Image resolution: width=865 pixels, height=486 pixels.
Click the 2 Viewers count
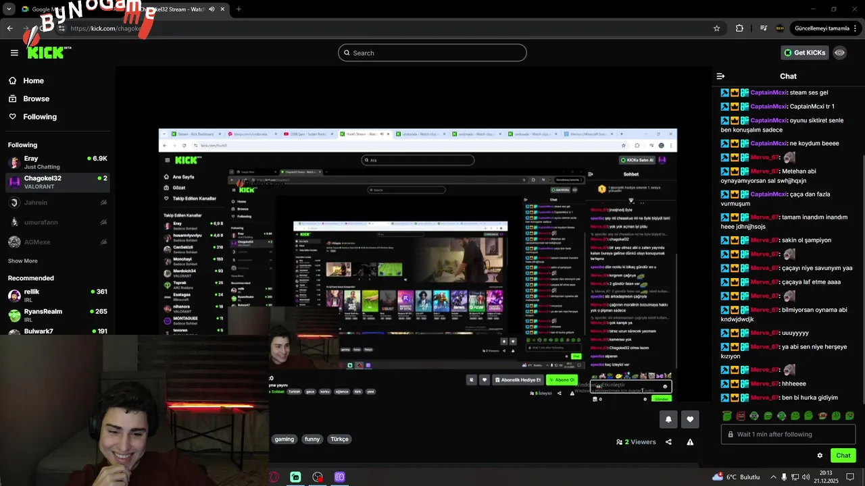[x=636, y=442]
